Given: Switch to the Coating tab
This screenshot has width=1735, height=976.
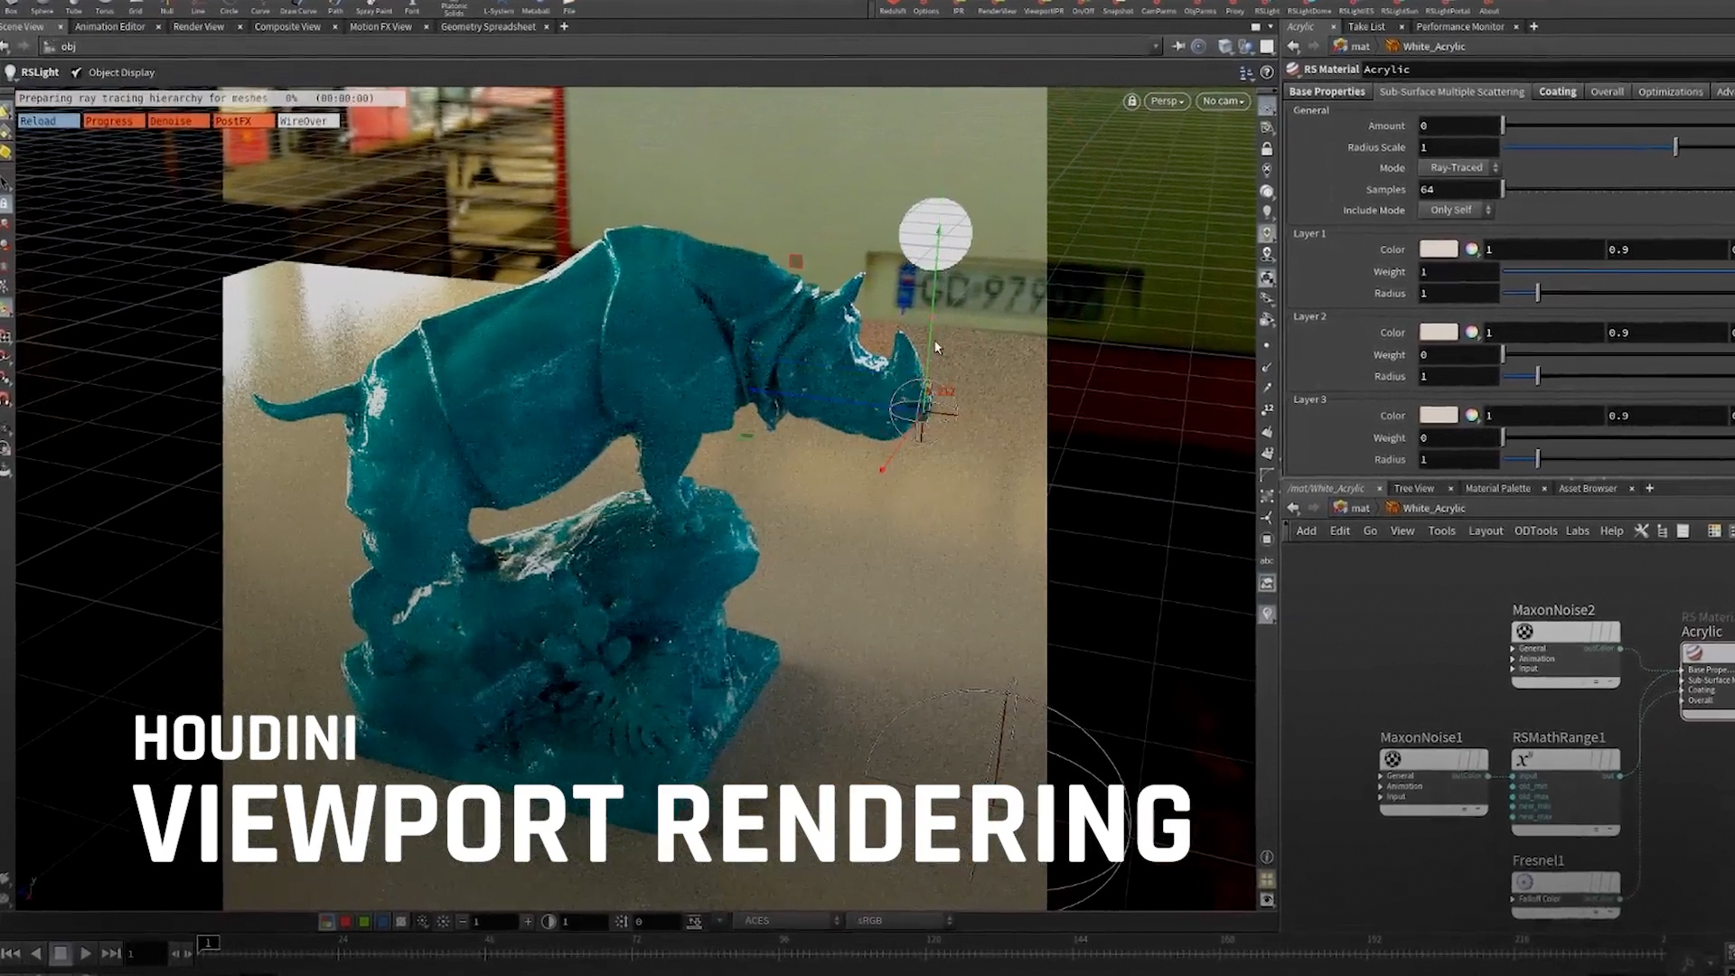Looking at the screenshot, I should click(x=1557, y=91).
